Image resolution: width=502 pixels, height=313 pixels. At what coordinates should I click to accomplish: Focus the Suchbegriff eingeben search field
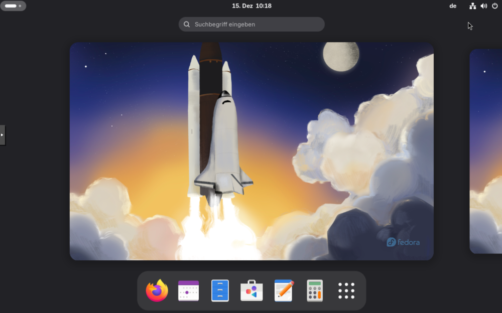[x=251, y=24]
